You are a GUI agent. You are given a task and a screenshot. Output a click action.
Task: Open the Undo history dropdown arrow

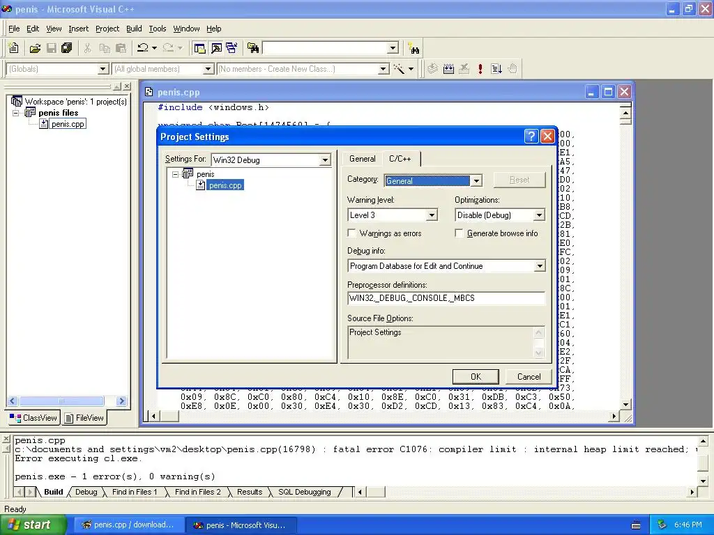point(154,48)
